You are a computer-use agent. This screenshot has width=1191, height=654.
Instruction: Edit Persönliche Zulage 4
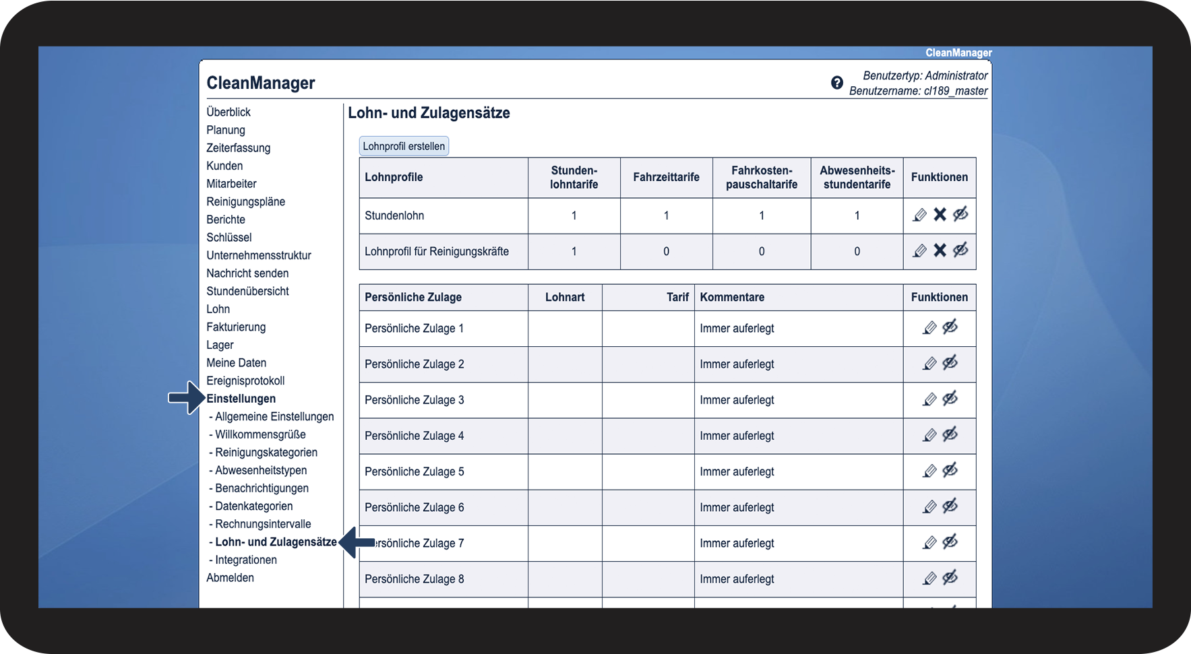tap(929, 435)
